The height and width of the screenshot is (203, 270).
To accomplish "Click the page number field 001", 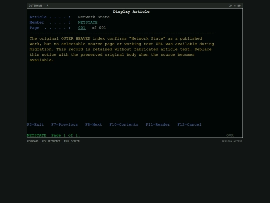I will coord(82,28).
